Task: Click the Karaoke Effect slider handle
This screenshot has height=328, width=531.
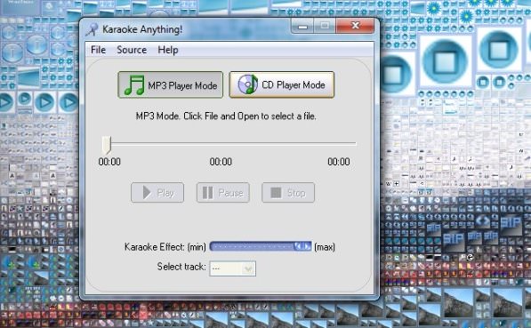Action: [302, 246]
